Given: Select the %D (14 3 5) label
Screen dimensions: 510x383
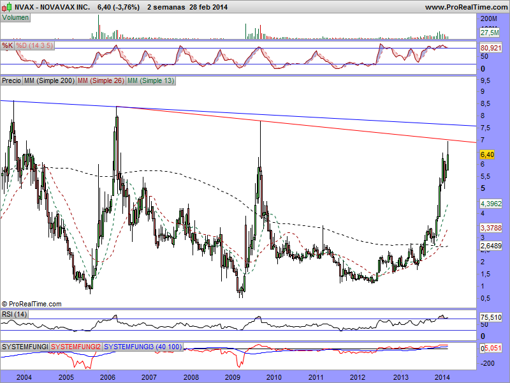Looking at the screenshot, I should [x=34, y=45].
